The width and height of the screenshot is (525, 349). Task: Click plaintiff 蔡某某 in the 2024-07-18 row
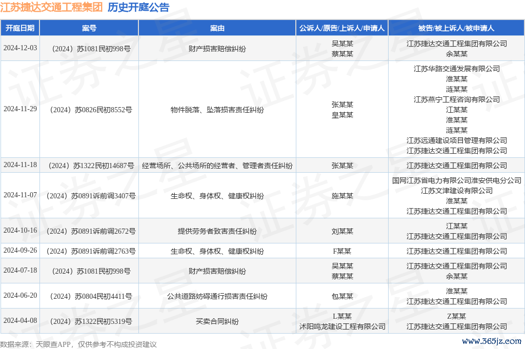[x=342, y=276]
